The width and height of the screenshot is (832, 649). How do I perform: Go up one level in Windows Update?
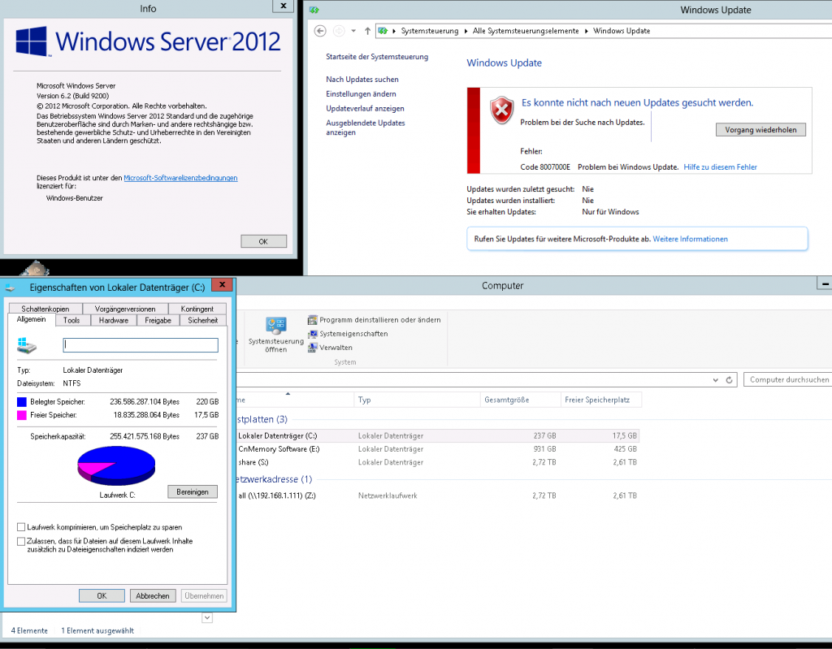click(x=367, y=31)
